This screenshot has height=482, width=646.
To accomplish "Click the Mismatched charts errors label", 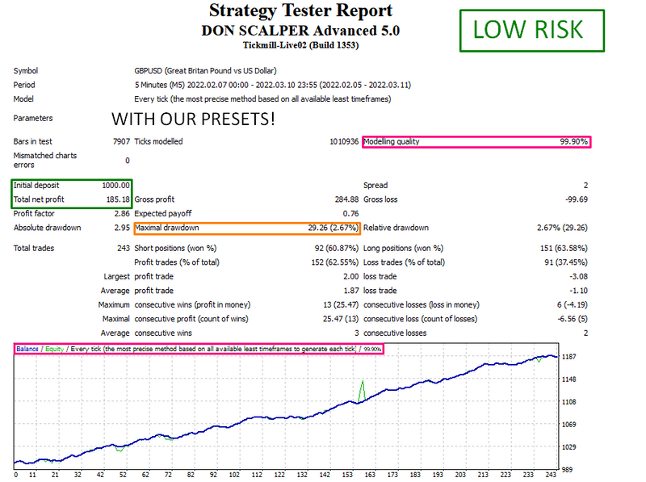I will click(x=45, y=160).
